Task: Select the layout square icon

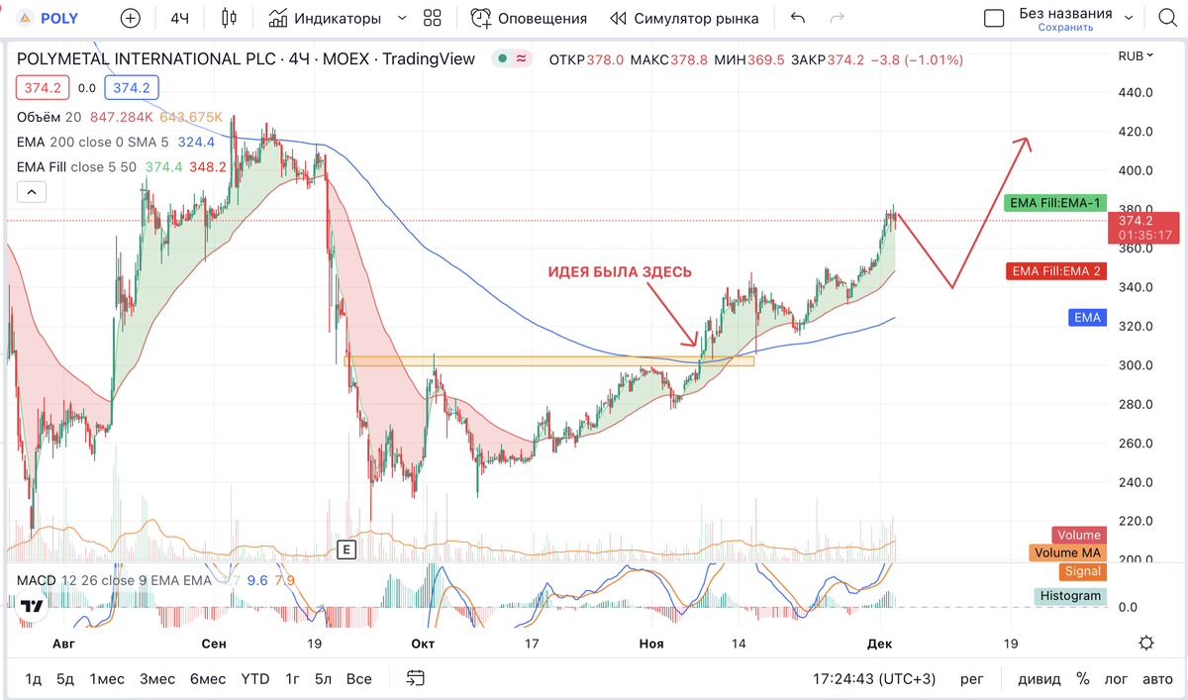Action: point(993,19)
